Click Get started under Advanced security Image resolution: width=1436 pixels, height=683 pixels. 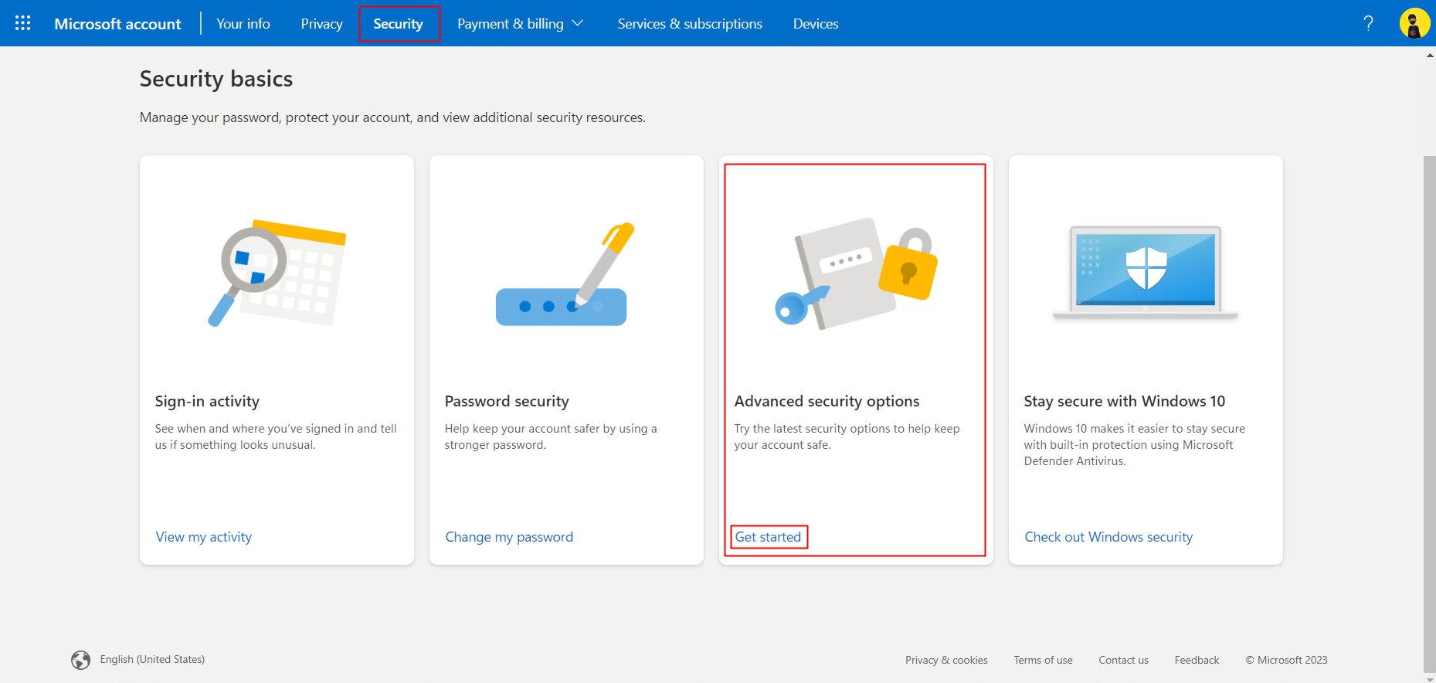tap(768, 537)
